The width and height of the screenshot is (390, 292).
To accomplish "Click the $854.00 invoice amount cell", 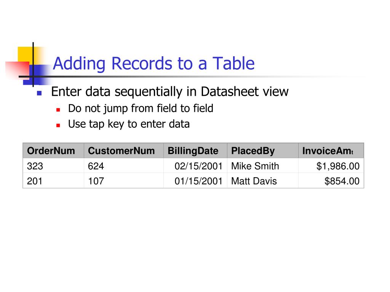I will click(x=331, y=181).
